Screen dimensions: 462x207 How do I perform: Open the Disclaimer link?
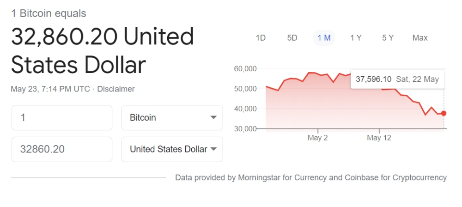(116, 89)
